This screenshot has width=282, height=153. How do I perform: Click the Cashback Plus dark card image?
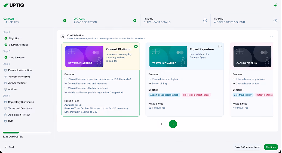click(x=252, y=56)
